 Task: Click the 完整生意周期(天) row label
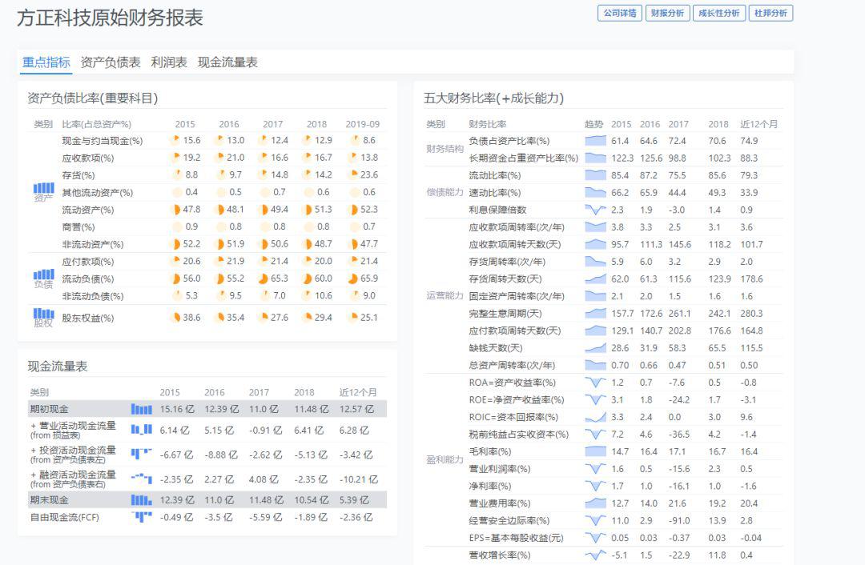505,314
